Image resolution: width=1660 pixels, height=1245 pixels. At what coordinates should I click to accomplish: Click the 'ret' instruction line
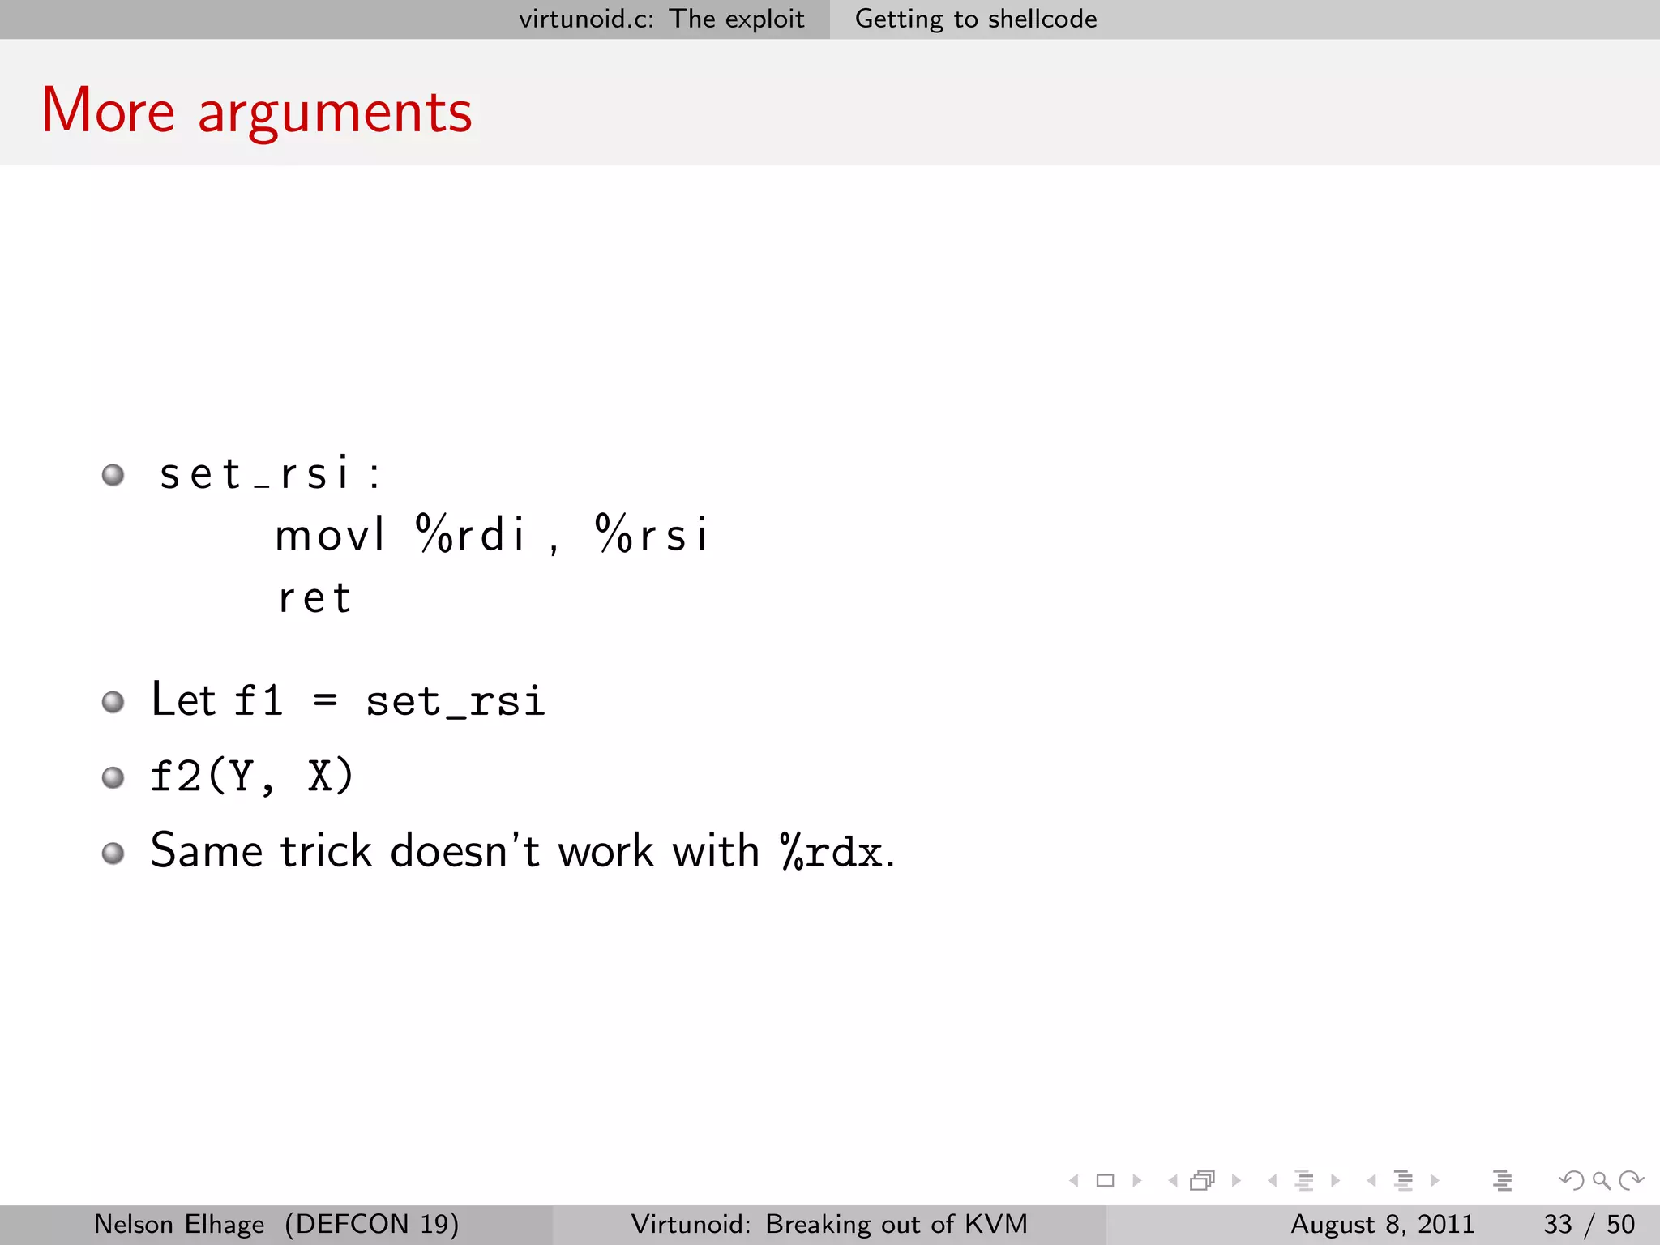coord(314,598)
